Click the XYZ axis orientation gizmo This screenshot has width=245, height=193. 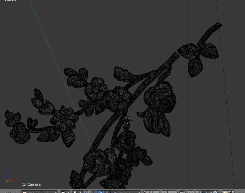12,176
